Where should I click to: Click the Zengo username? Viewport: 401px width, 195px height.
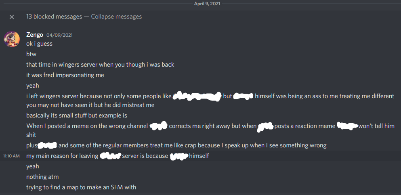34,35
